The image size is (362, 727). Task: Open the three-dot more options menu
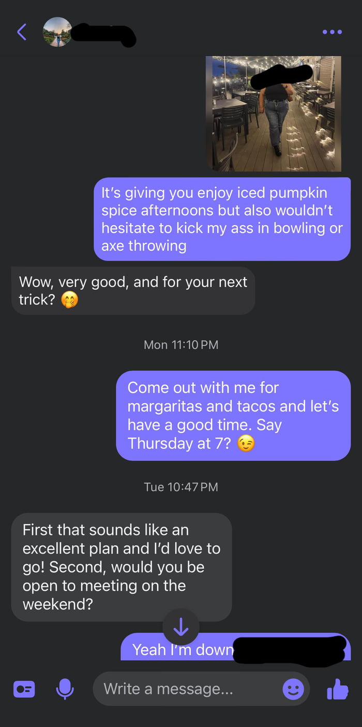[x=331, y=32]
